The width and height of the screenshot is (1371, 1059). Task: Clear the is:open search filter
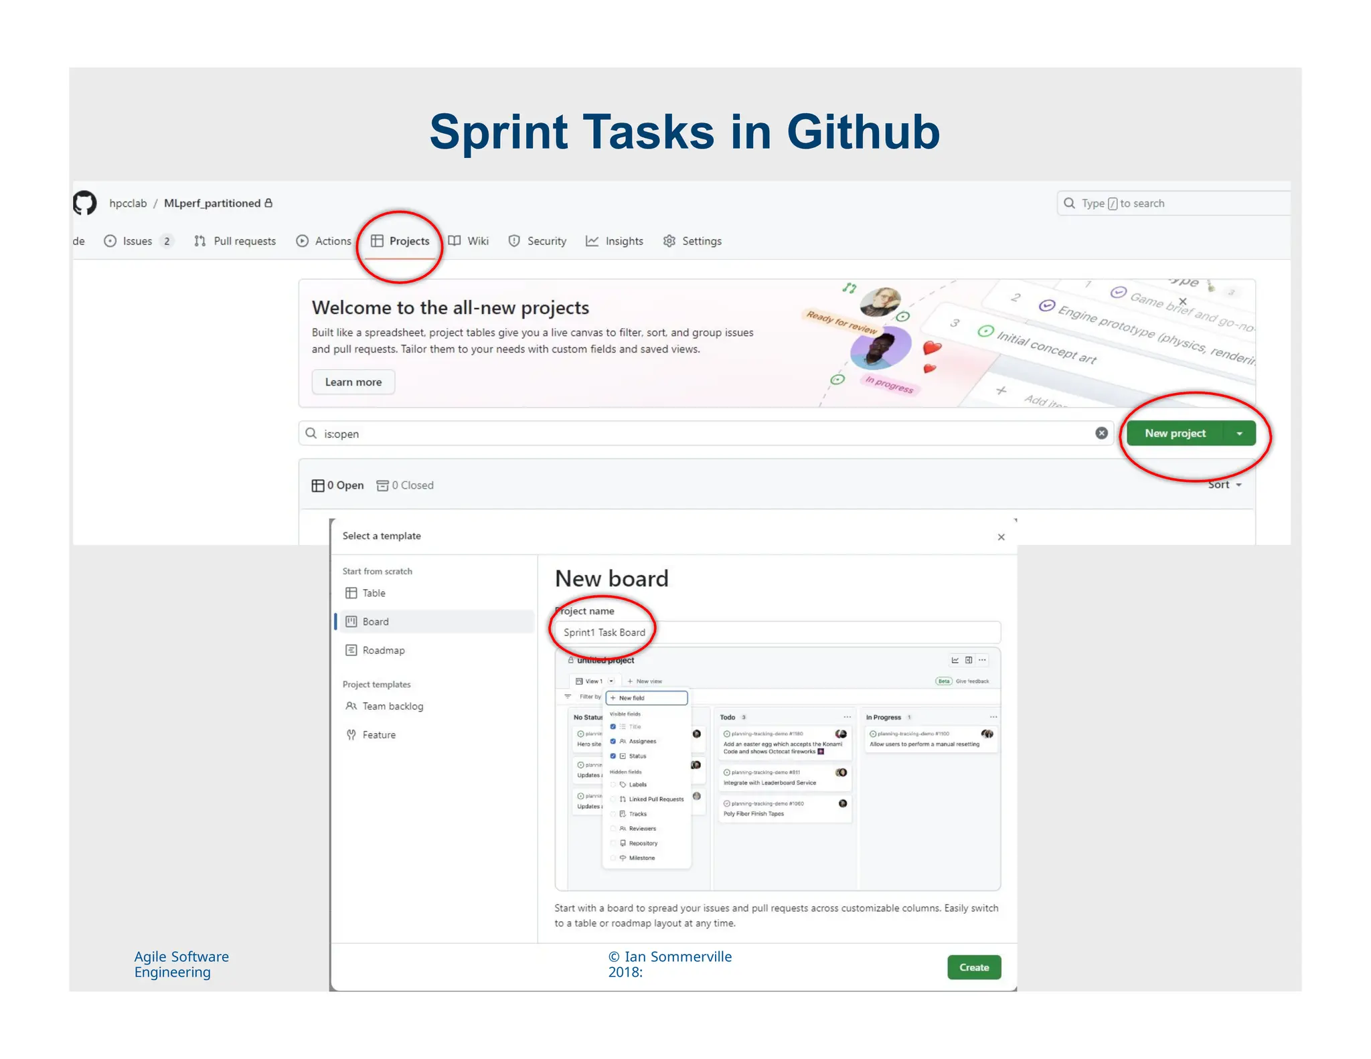(1101, 433)
